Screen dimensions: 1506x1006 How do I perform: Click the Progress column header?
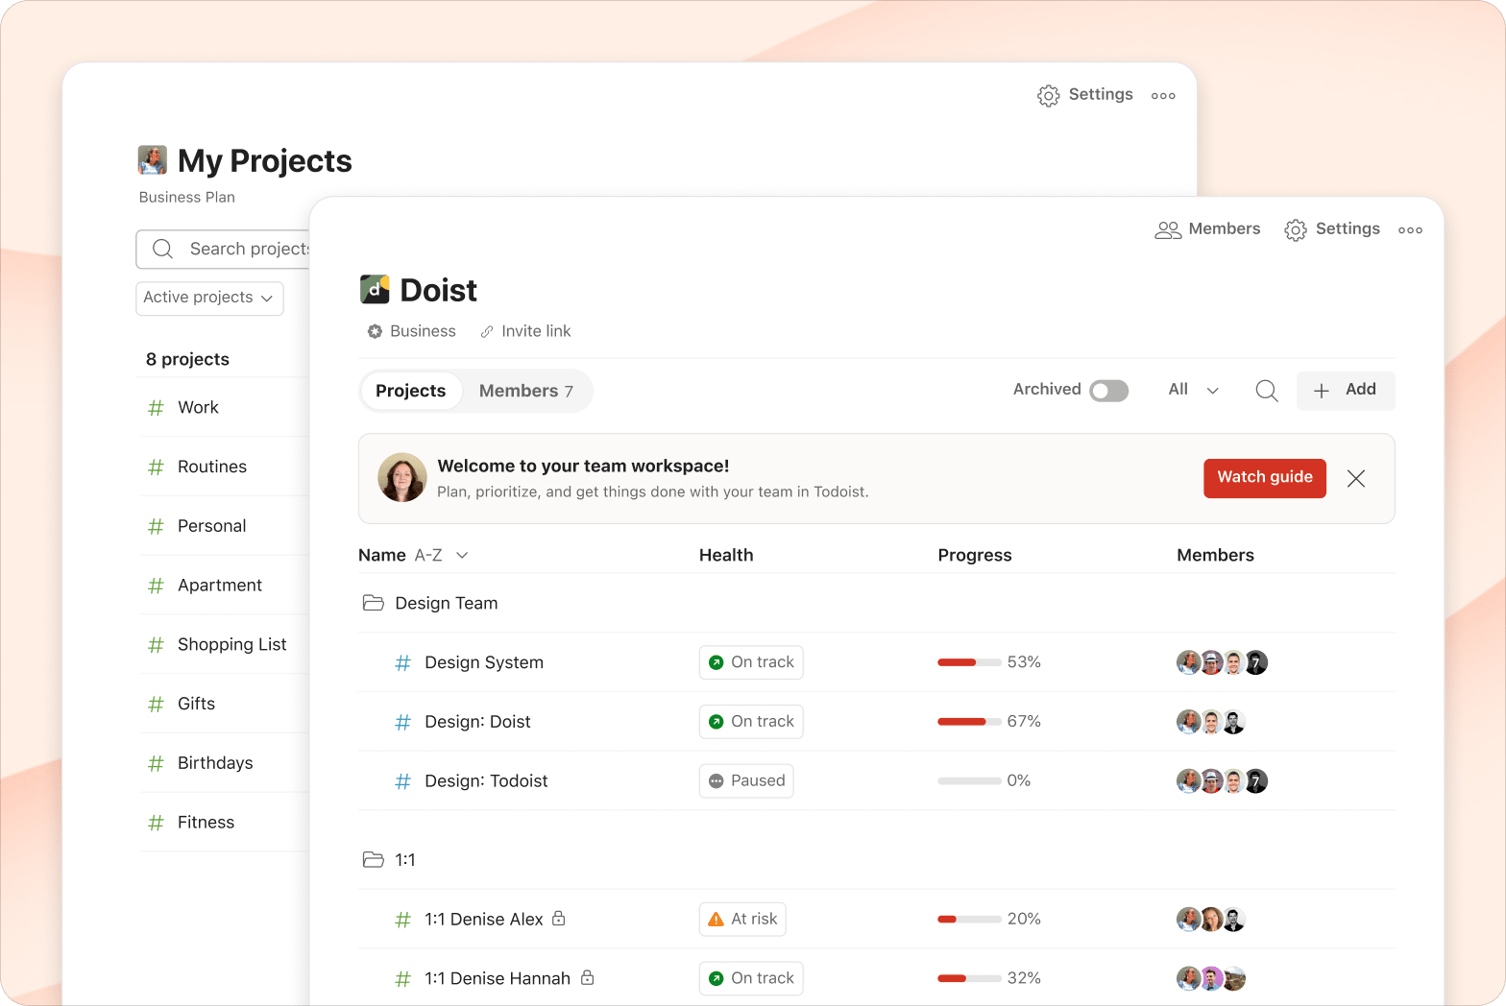975,555
